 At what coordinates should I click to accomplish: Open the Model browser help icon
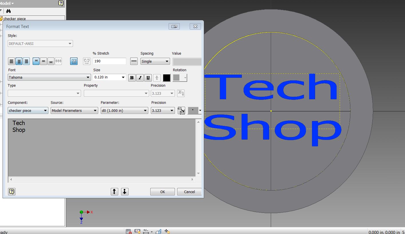(x=61, y=3)
